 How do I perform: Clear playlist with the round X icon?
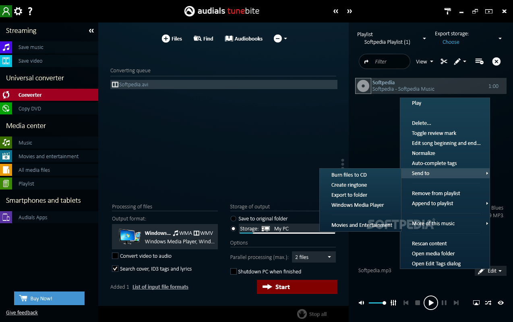(496, 61)
